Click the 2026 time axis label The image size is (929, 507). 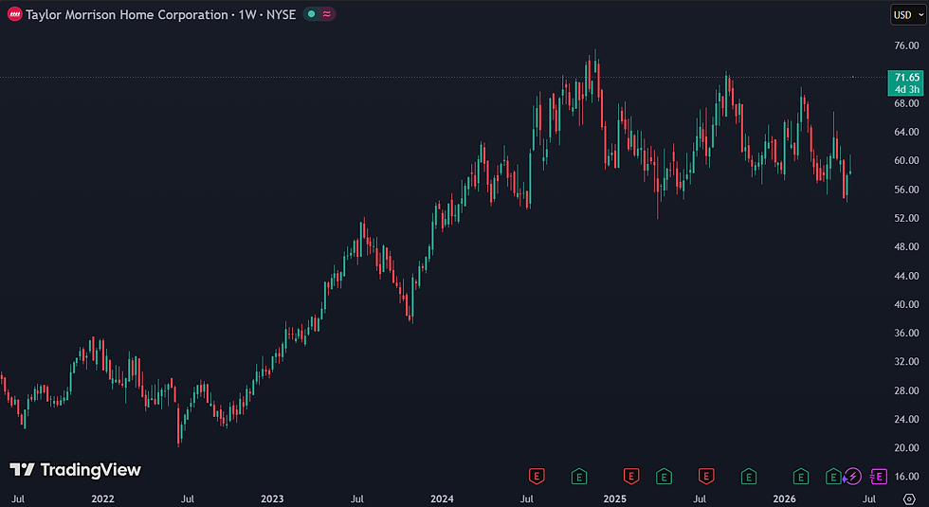click(x=785, y=499)
